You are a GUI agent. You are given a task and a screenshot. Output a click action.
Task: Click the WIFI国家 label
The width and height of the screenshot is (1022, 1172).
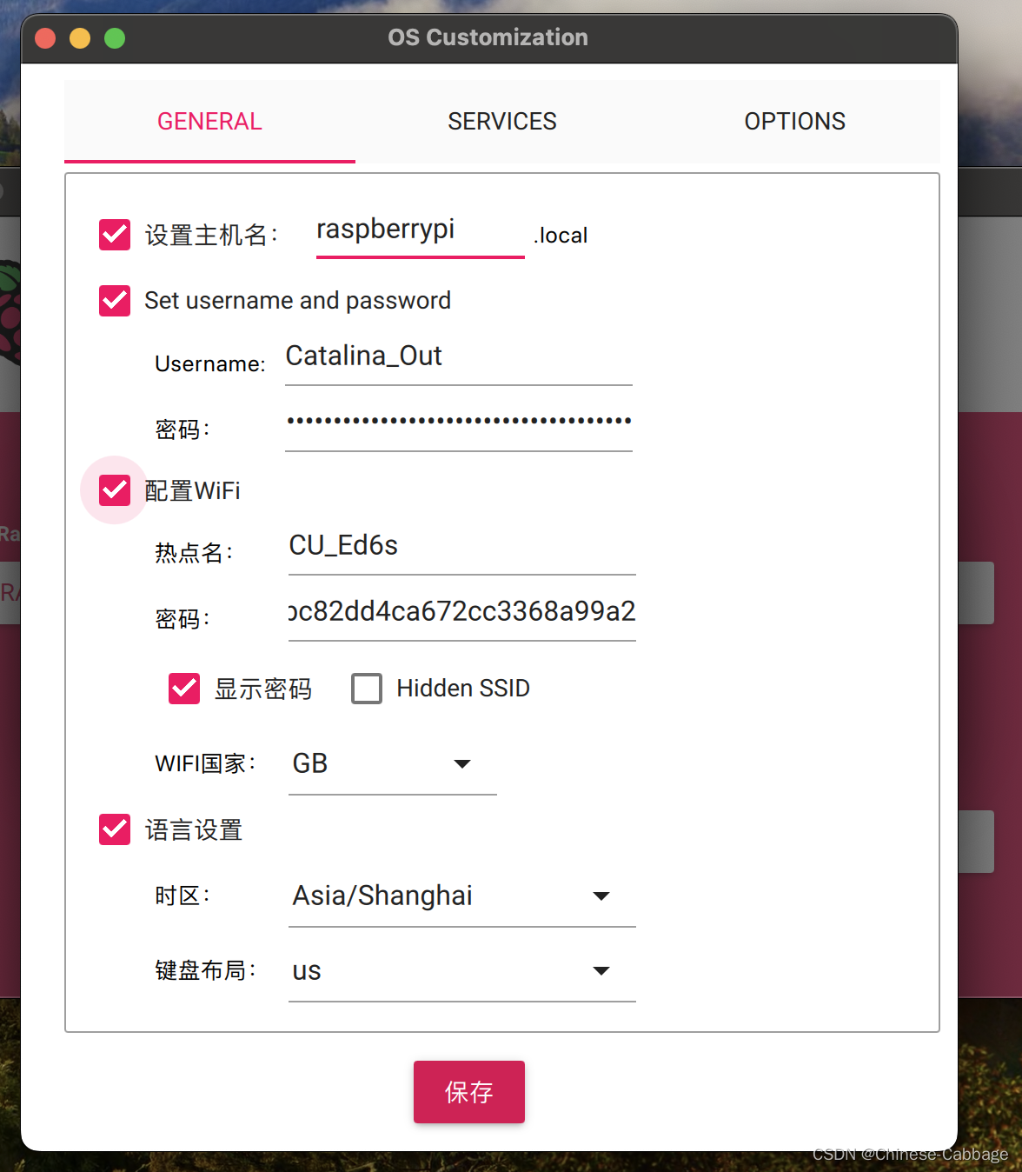click(x=205, y=764)
